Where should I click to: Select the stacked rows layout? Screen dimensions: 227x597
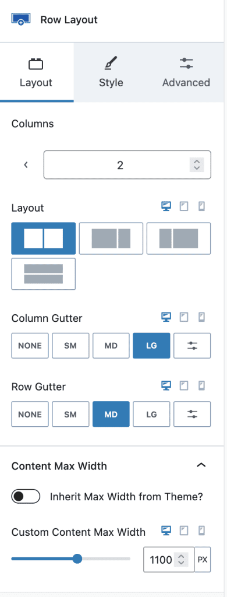[x=43, y=274]
